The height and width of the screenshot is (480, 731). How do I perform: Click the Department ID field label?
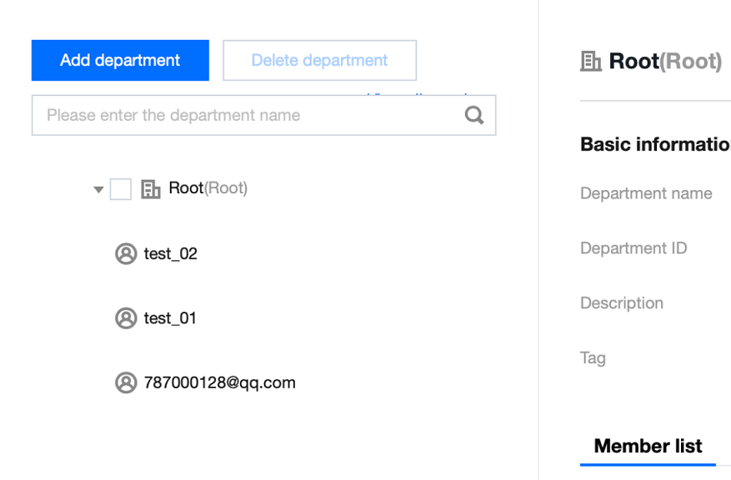633,248
